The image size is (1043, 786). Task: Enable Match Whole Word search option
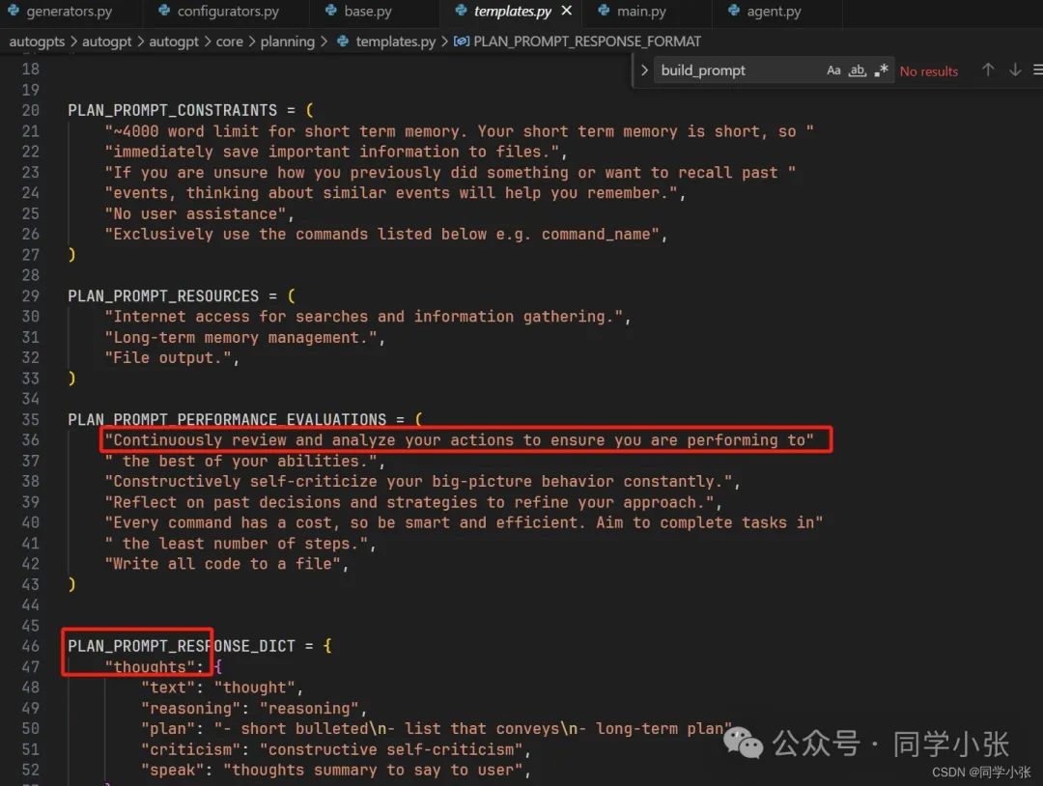click(857, 70)
